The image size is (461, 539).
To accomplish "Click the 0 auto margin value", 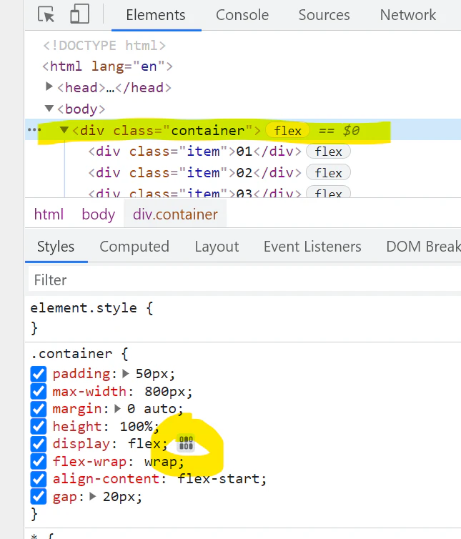I will (x=152, y=409).
